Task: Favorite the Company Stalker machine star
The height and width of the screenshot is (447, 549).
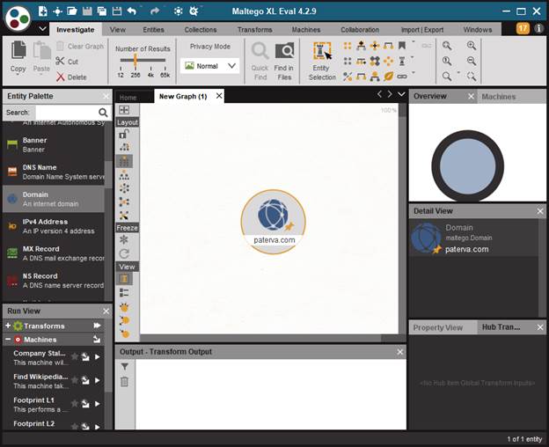Action: pos(74,356)
